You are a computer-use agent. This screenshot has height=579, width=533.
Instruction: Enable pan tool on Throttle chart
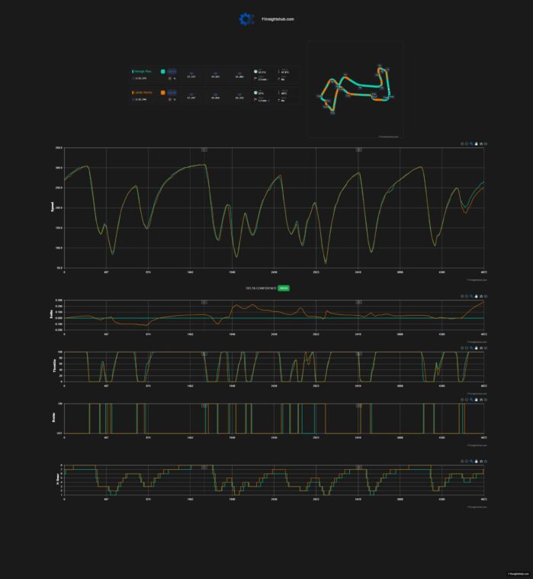tap(476, 348)
